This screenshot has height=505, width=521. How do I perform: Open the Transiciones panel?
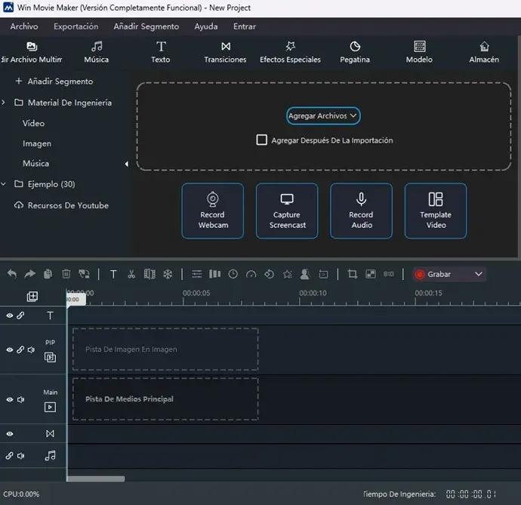[225, 52]
